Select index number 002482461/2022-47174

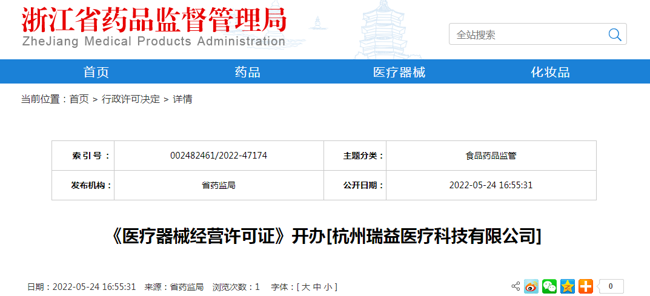point(219,156)
